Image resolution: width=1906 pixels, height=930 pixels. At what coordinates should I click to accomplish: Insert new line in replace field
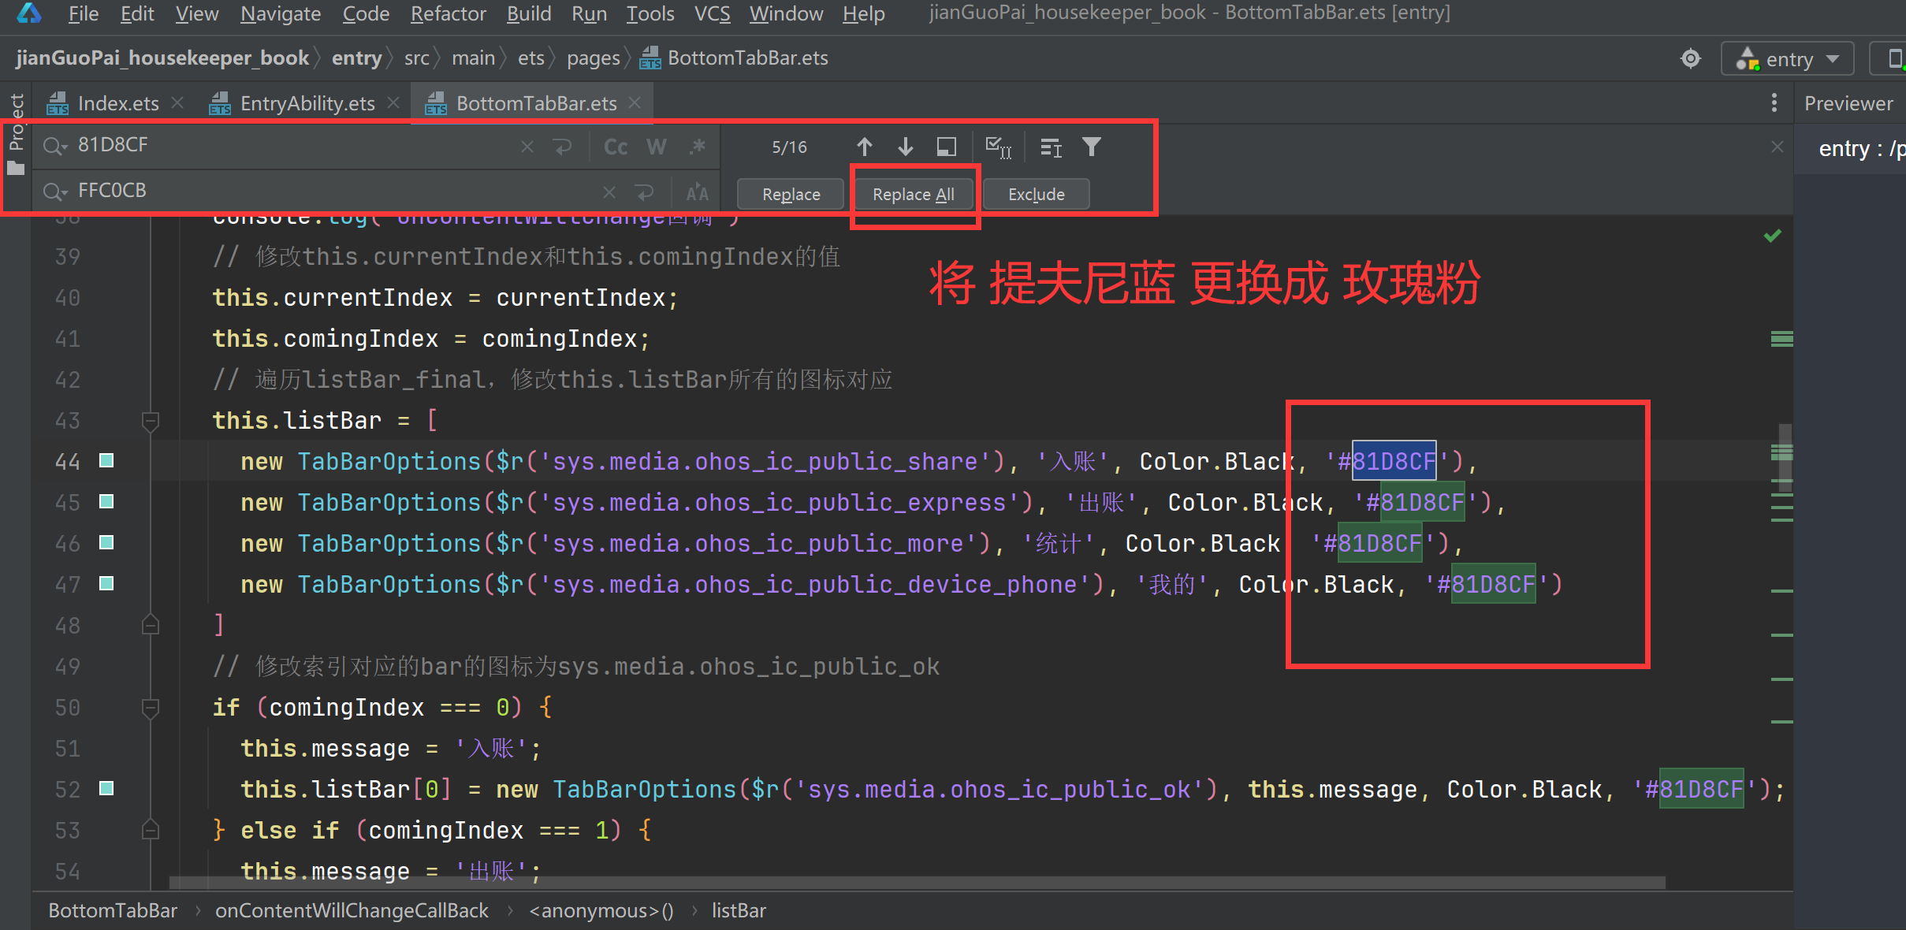[x=645, y=192]
